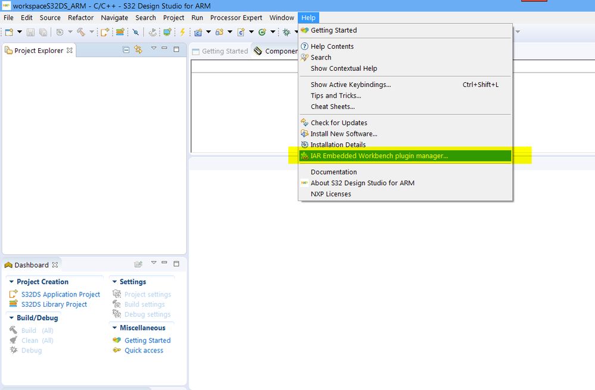Open the Processor Expert menu
Image resolution: width=595 pixels, height=390 pixels.
click(x=236, y=17)
